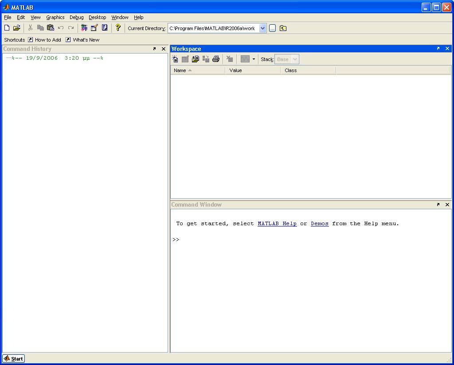Open the File menu
The height and width of the screenshot is (365, 454).
8,17
